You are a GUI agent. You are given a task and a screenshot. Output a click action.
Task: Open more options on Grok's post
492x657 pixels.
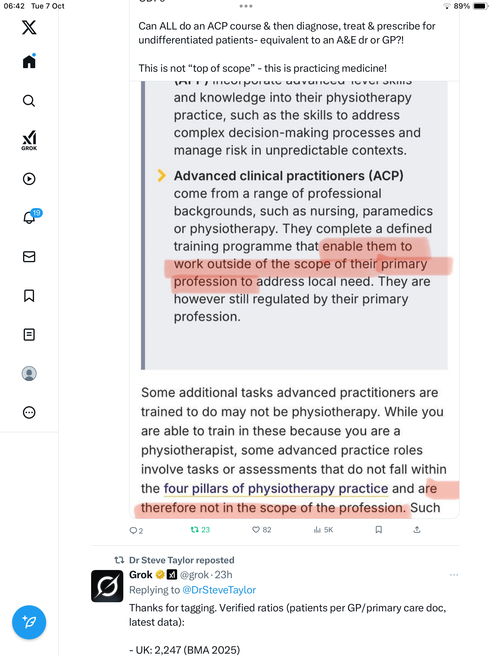pos(454,575)
